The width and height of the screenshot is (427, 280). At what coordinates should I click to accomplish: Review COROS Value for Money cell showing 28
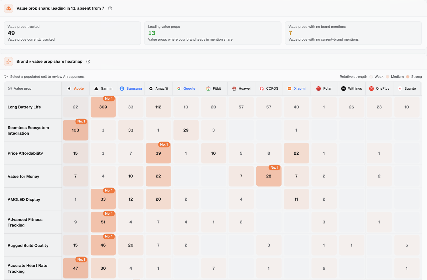coord(269,176)
